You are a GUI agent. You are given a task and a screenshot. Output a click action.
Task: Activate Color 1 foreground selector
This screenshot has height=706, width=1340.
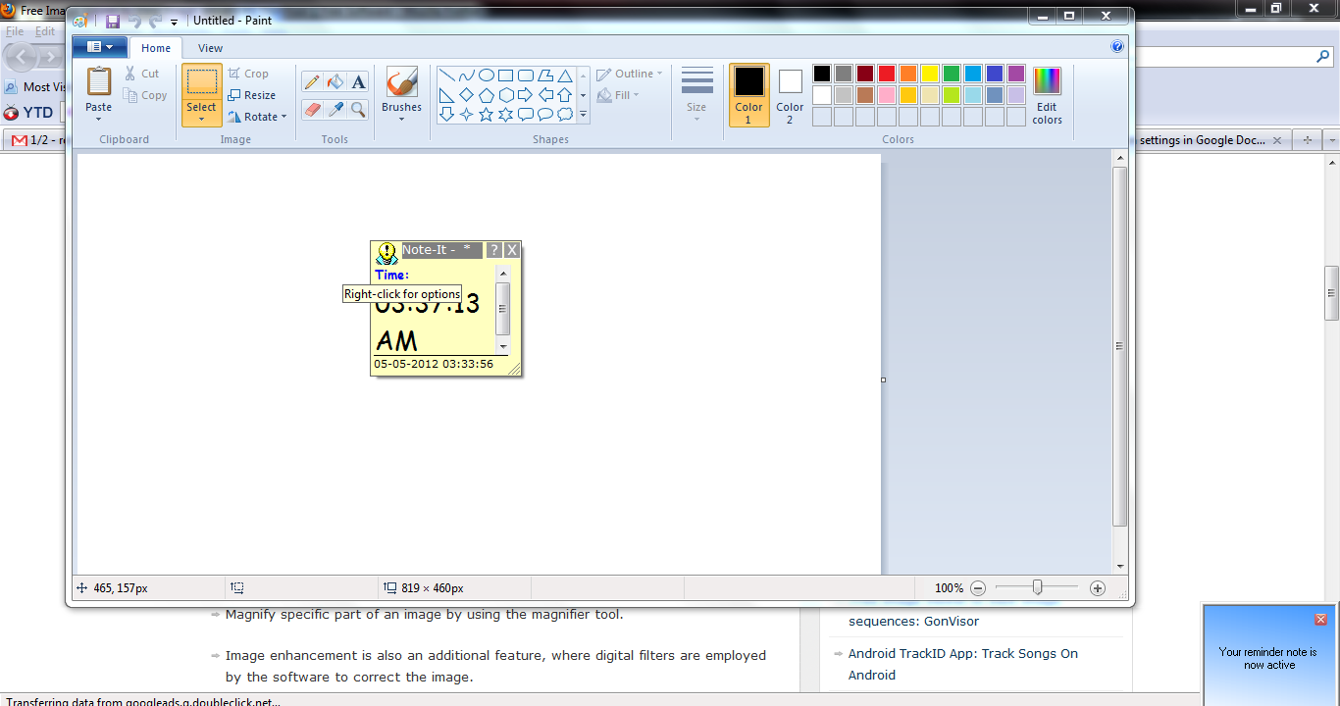coord(748,95)
